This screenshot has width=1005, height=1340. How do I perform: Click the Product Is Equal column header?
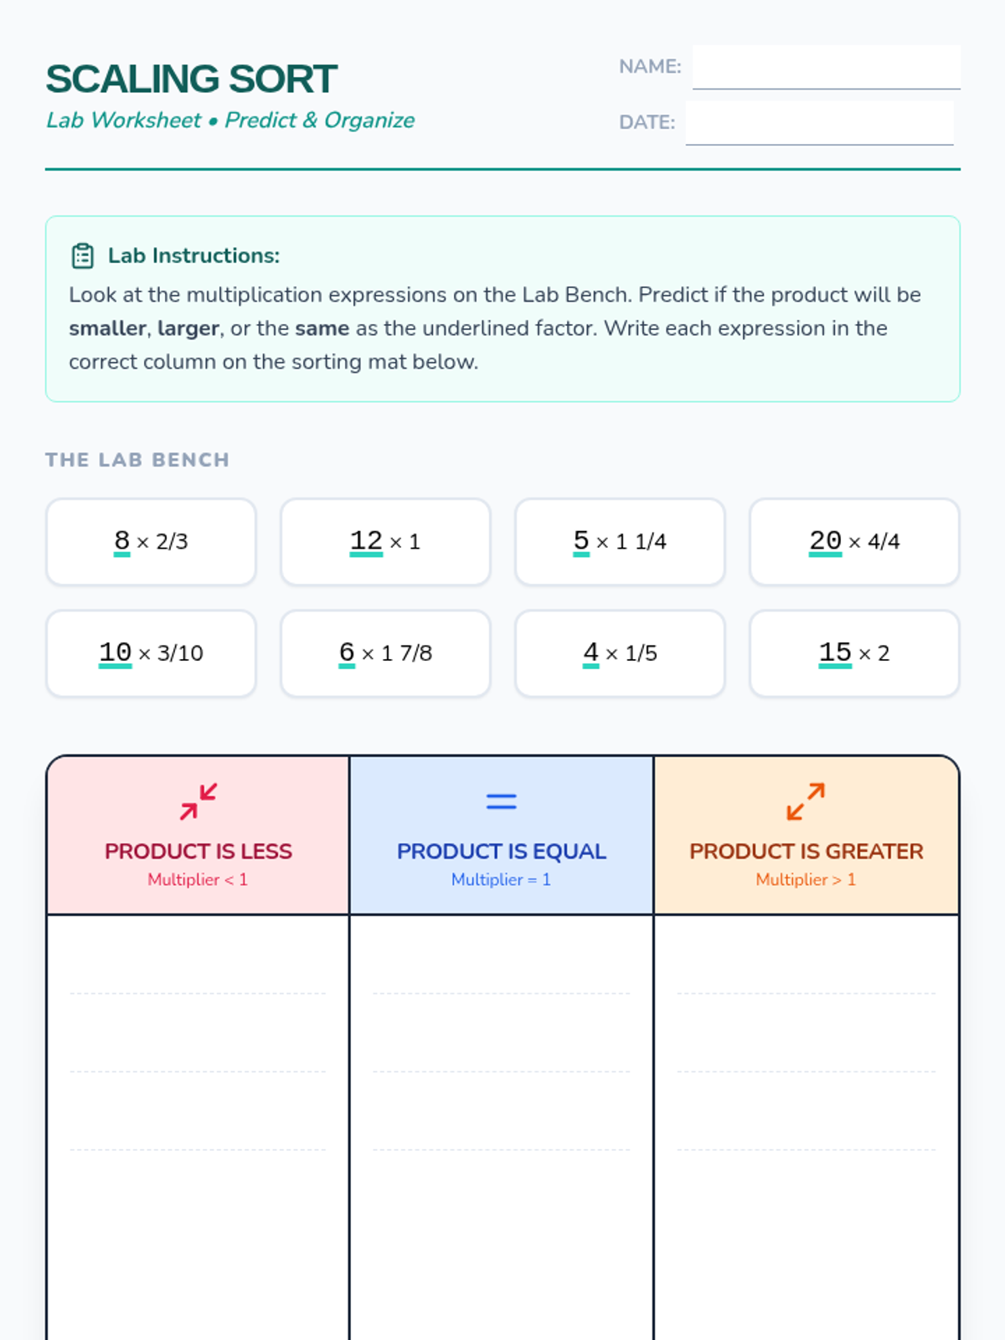point(501,851)
